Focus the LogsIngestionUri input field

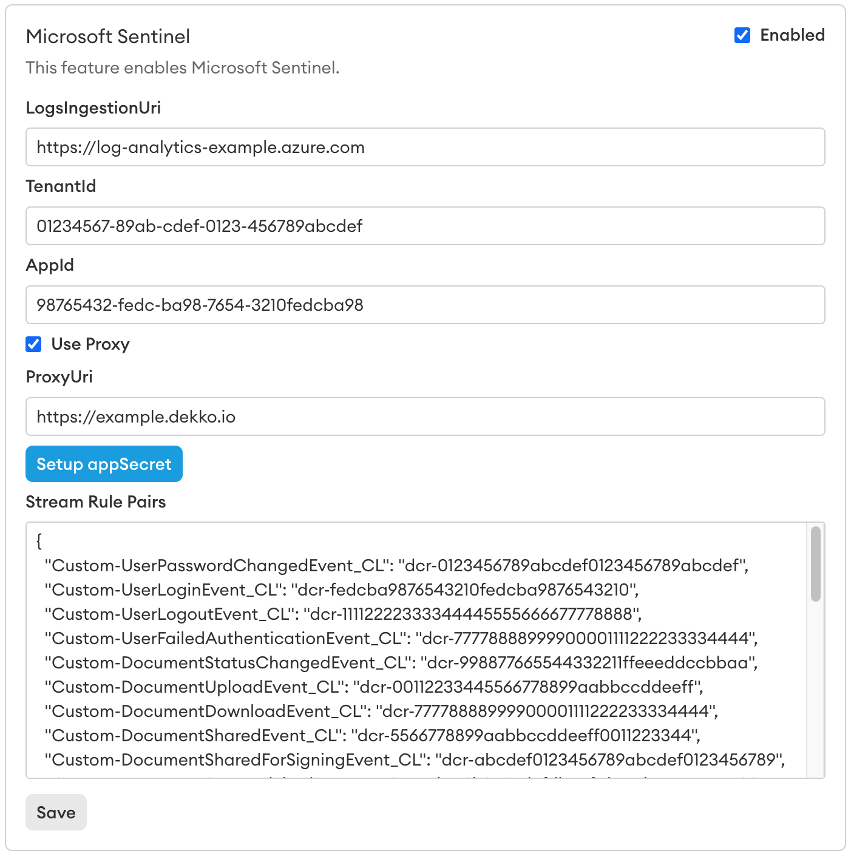(x=425, y=147)
